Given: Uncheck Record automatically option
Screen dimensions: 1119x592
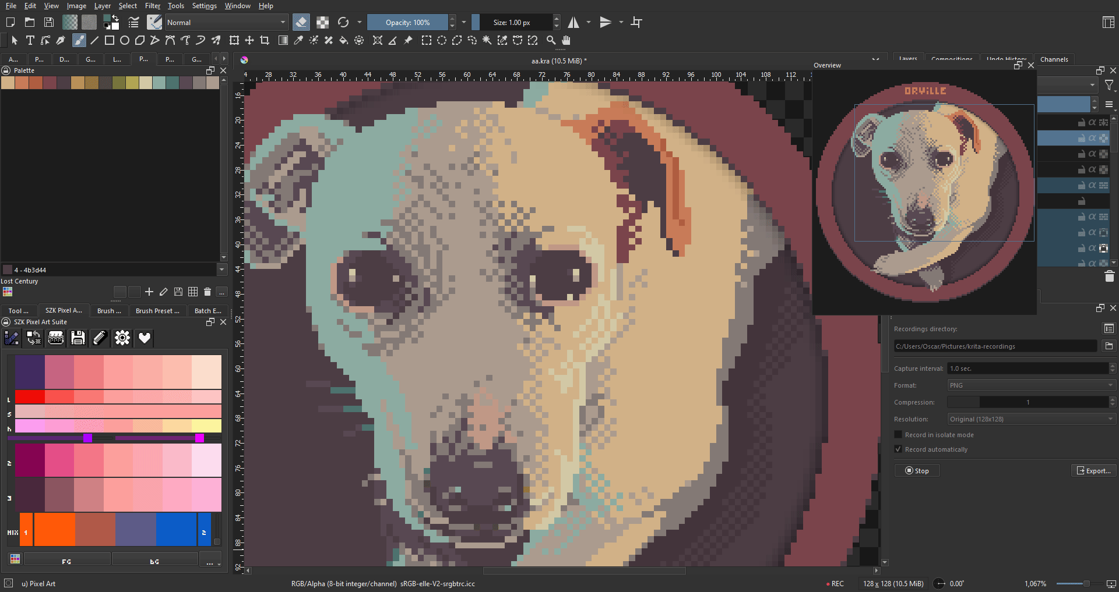Looking at the screenshot, I should pyautogui.click(x=898, y=449).
